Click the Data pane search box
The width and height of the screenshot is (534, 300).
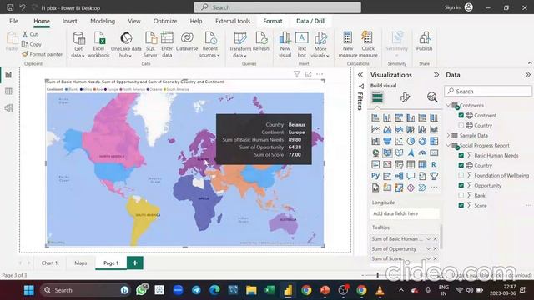pyautogui.click(x=488, y=91)
